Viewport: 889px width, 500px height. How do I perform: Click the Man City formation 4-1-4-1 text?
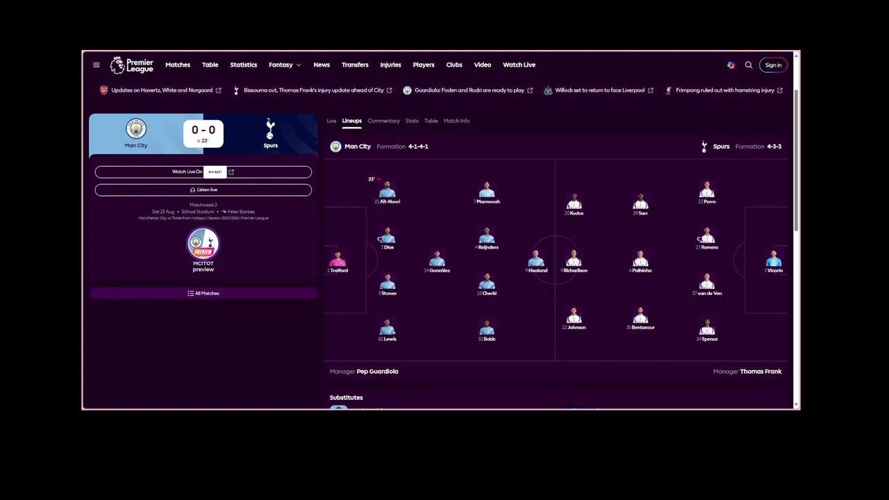point(418,147)
